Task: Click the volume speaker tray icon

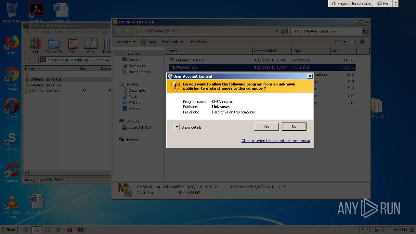Action: pos(369,230)
